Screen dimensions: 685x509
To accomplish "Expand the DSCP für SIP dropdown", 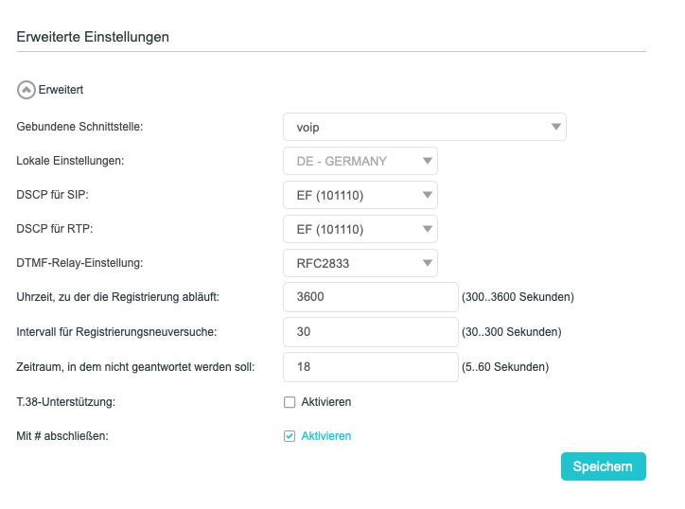I will point(360,195).
